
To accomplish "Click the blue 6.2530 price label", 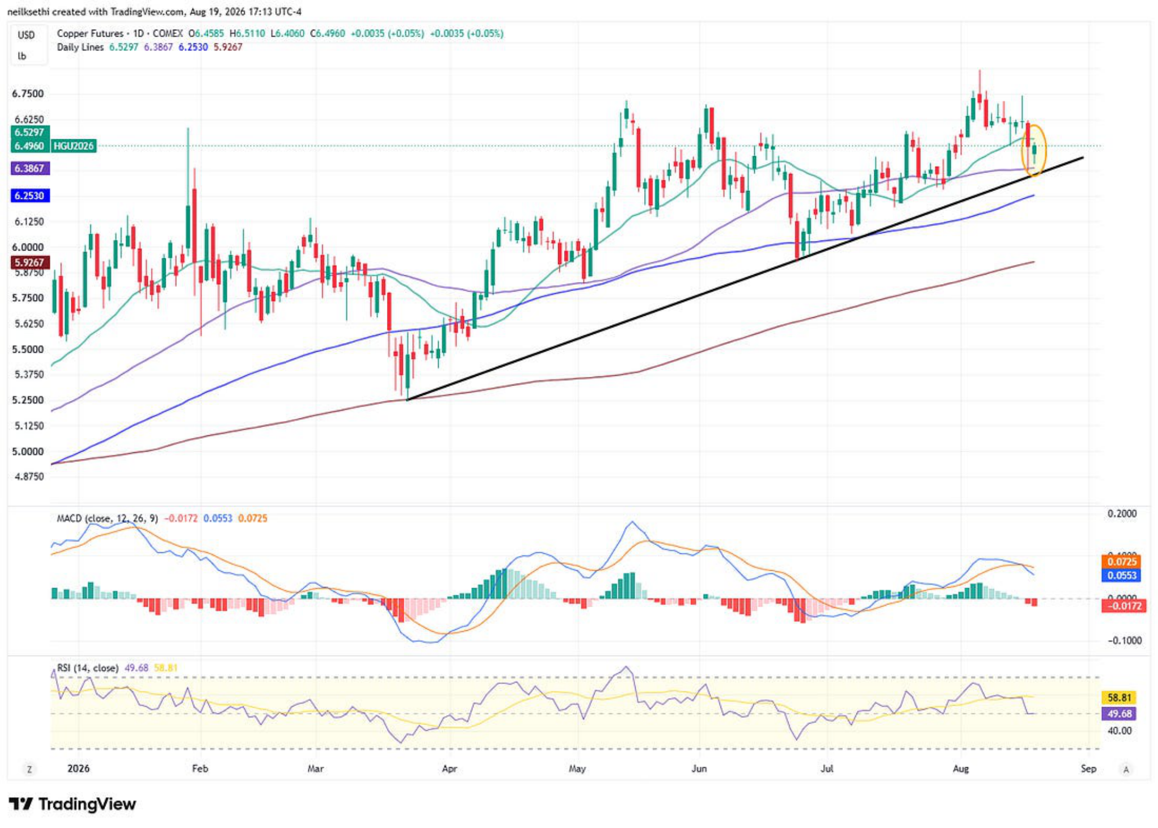I will point(30,195).
